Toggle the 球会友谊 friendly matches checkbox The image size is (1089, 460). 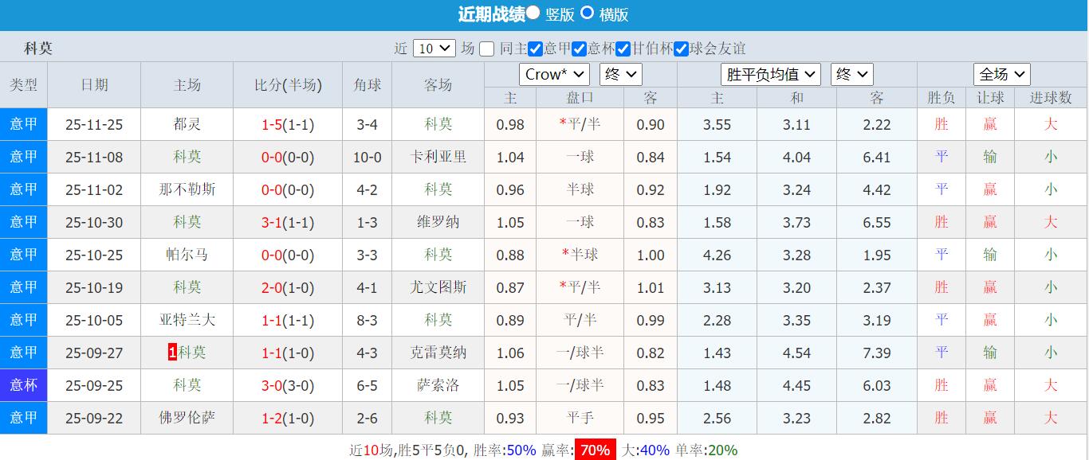point(682,48)
